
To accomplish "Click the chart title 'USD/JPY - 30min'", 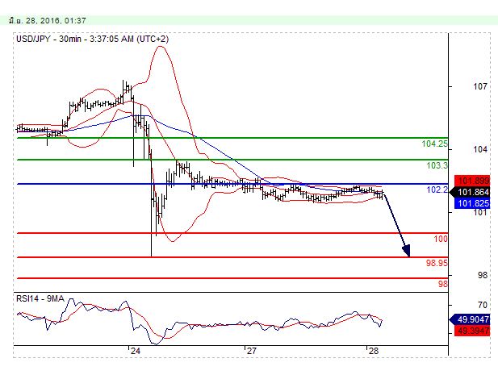I will pyautogui.click(x=49, y=39).
